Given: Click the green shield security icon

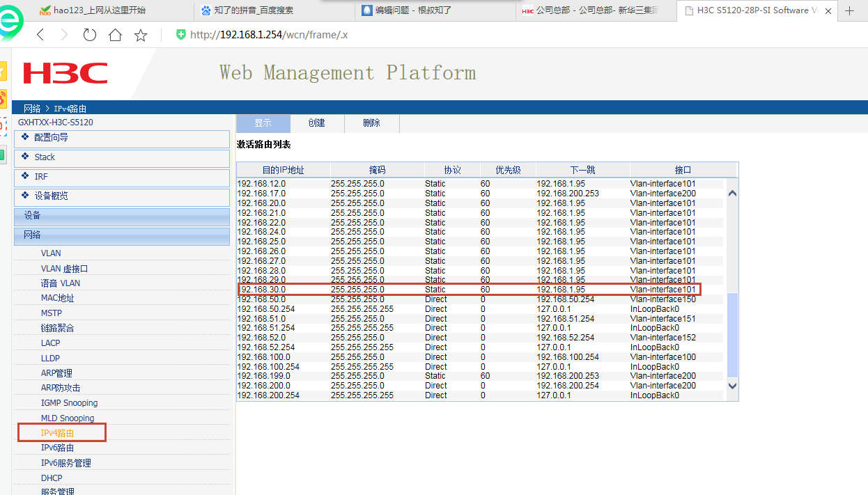Looking at the screenshot, I should pos(181,35).
